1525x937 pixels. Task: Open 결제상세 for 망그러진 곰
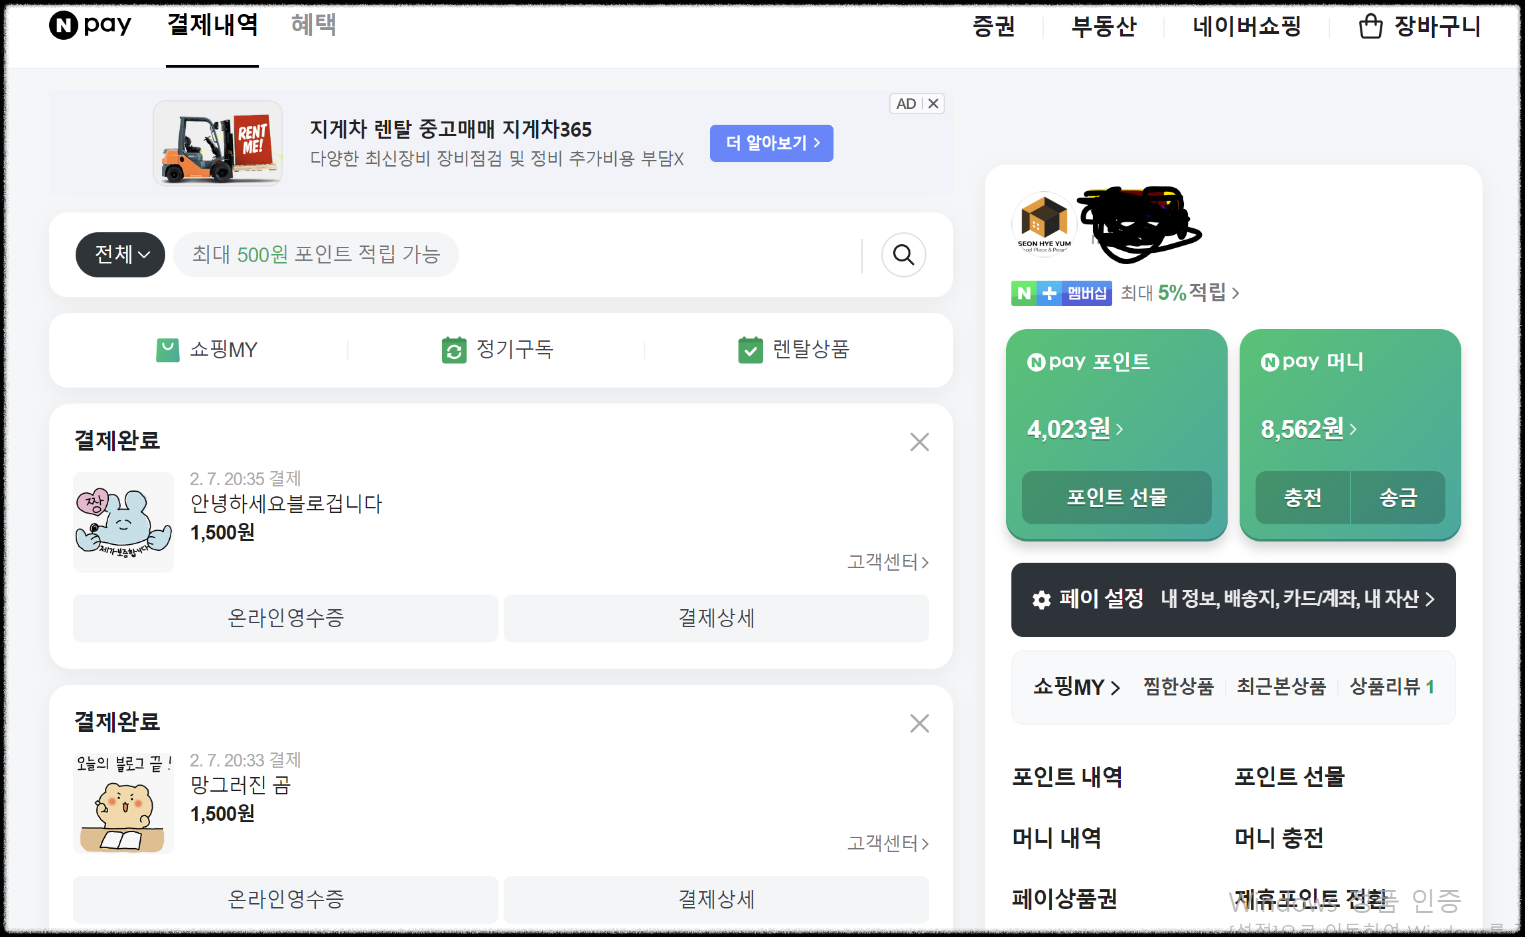[x=716, y=899]
